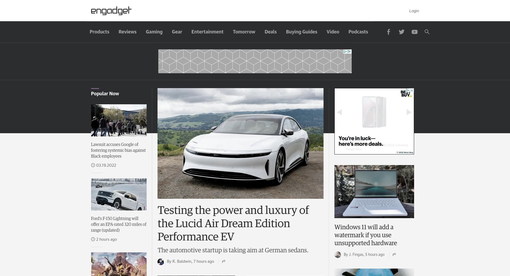Click the '2 hours ago' timestamp

click(107, 239)
